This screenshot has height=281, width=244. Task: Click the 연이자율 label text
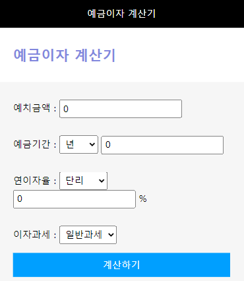tap(32, 181)
